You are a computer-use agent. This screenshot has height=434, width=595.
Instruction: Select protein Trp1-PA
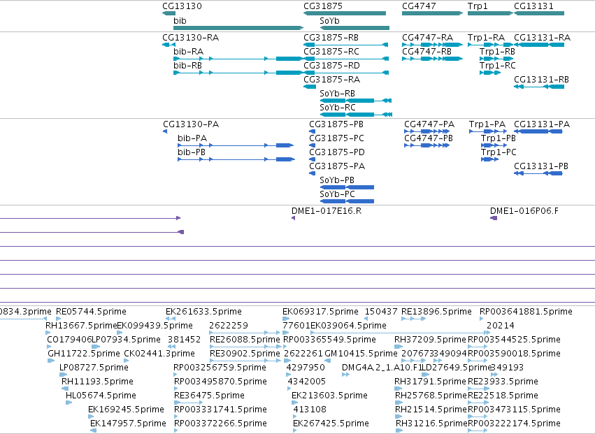(x=488, y=131)
